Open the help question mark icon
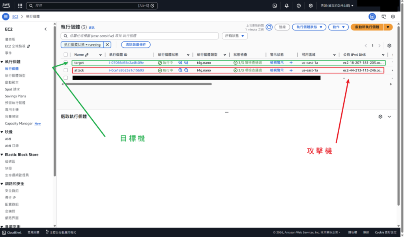The image size is (404, 237). (299, 6)
